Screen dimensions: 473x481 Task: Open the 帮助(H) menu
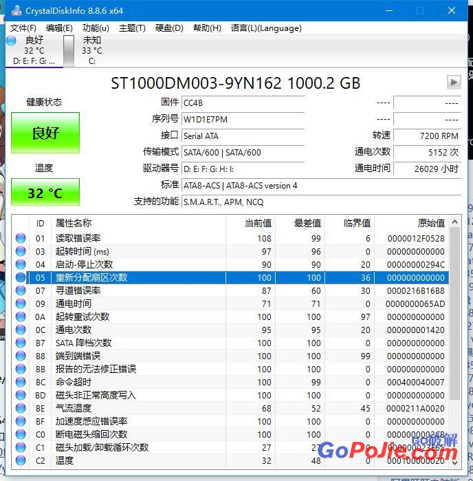pyautogui.click(x=207, y=28)
